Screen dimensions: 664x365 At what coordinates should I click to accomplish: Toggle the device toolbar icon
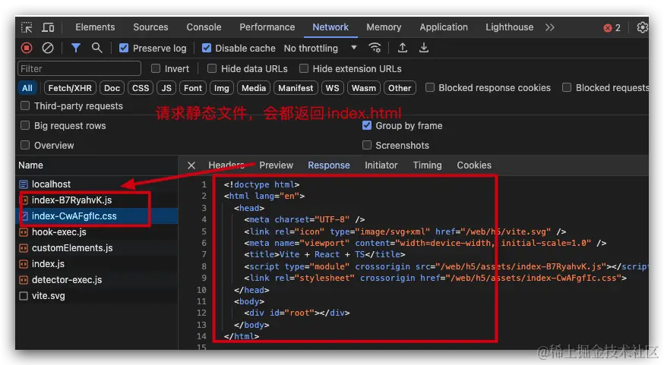click(48, 27)
